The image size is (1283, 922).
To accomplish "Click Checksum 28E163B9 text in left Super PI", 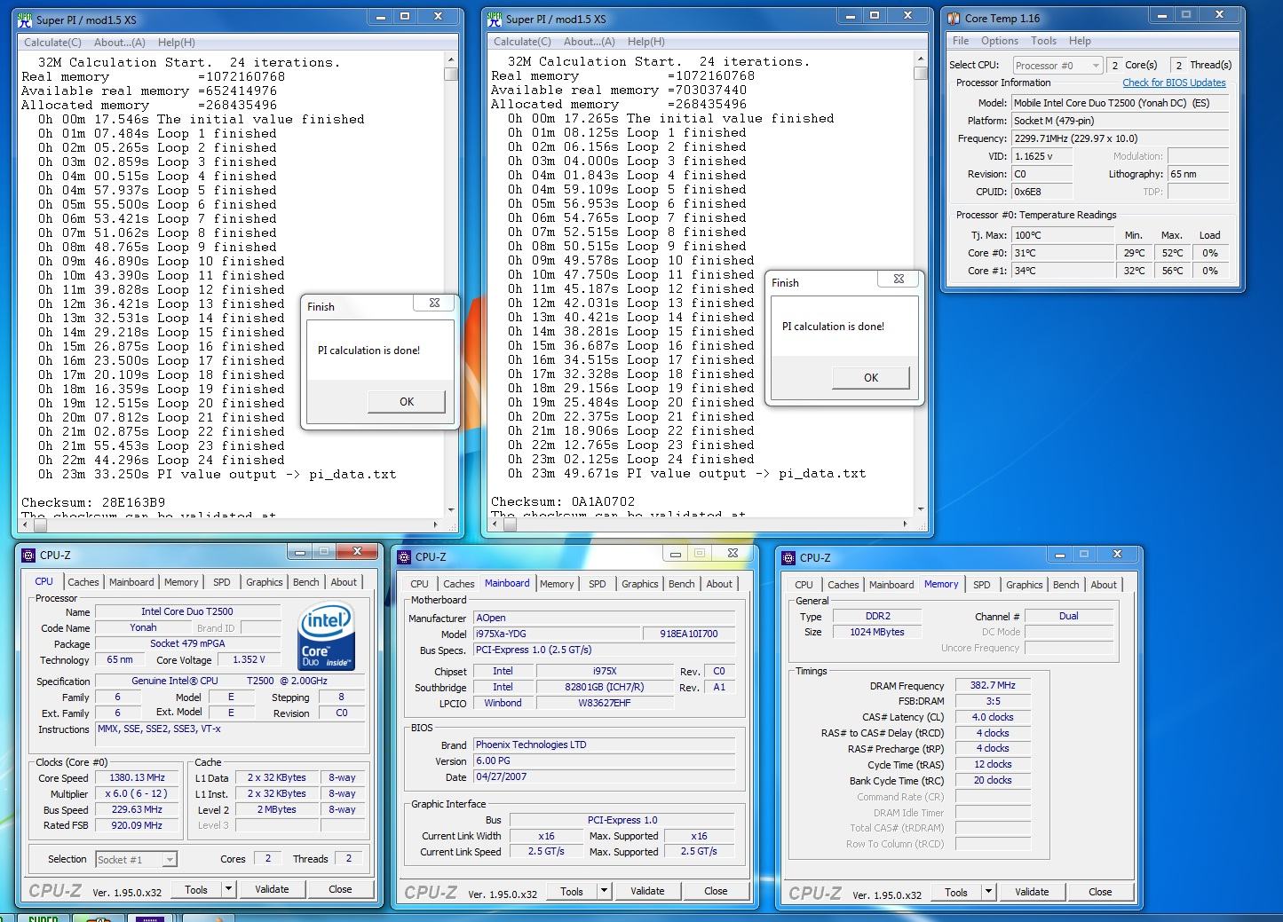I will [x=93, y=502].
